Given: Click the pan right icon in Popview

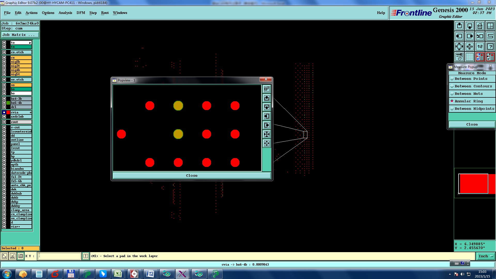Looking at the screenshot, I should tap(267, 125).
